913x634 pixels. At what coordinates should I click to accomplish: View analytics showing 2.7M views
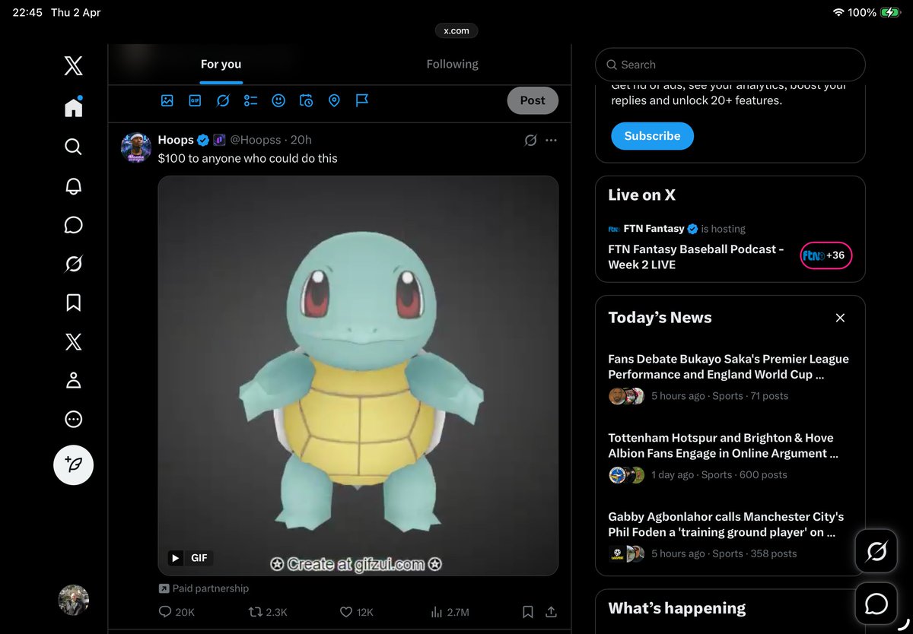pyautogui.click(x=450, y=612)
